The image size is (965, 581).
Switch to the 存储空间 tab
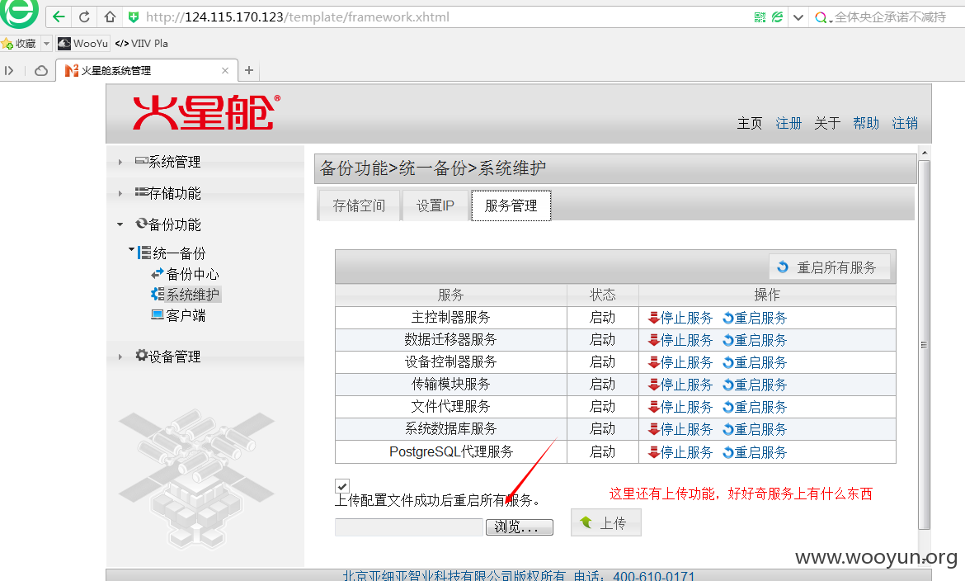[359, 205]
